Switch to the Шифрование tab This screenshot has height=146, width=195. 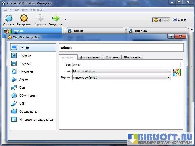coord(132,57)
